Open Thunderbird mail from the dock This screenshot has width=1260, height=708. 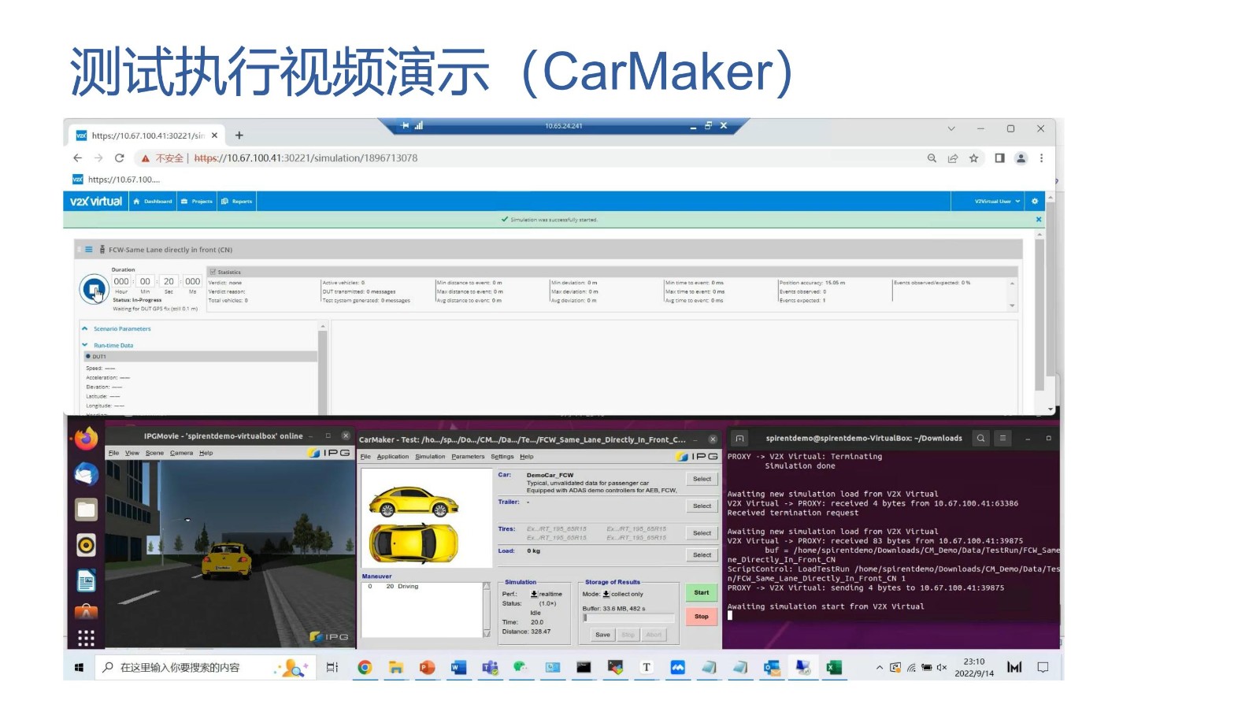[x=86, y=474]
